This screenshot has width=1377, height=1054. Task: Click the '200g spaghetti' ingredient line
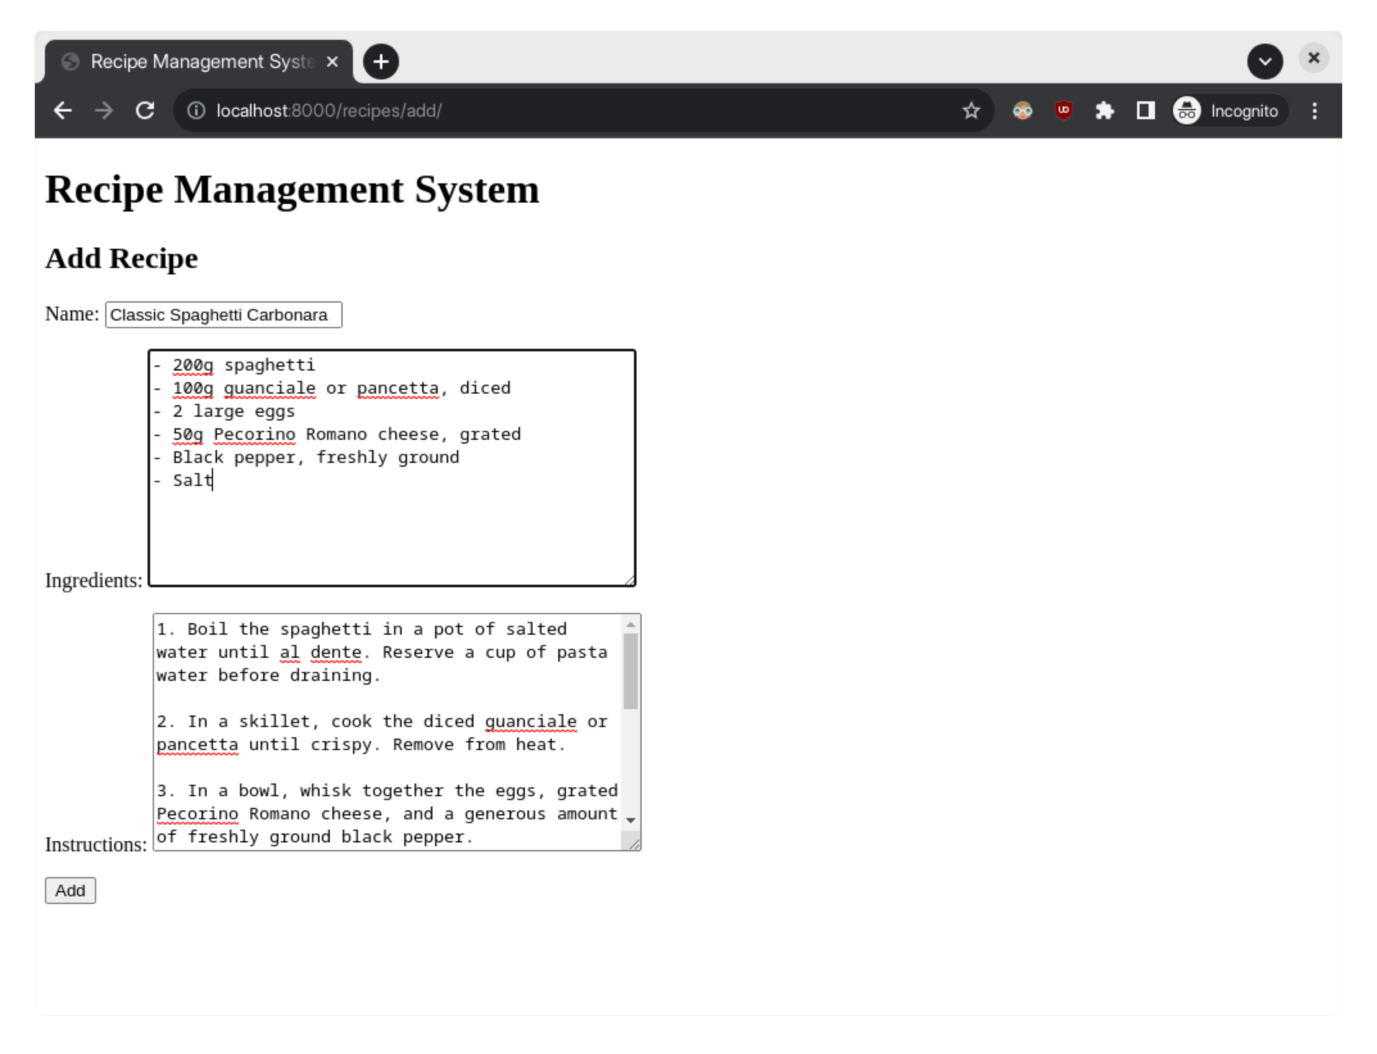click(234, 365)
